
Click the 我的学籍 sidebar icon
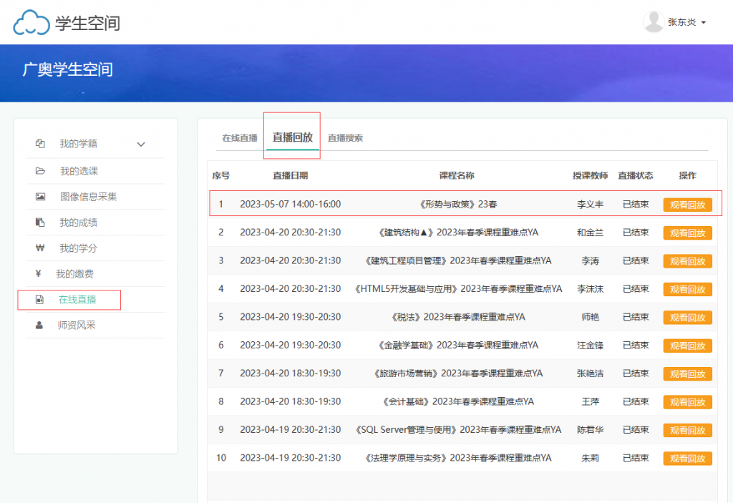40,144
